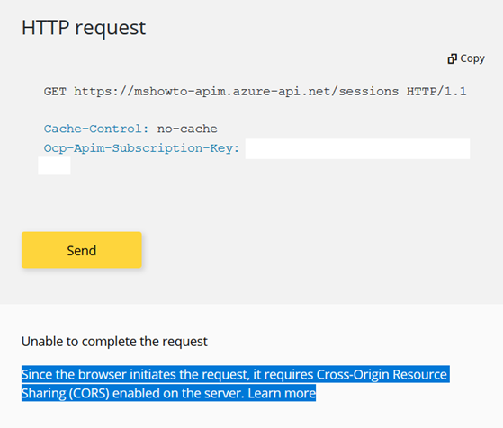Click the redacted subscription key value box
This screenshot has width=503, height=428.
point(358,148)
